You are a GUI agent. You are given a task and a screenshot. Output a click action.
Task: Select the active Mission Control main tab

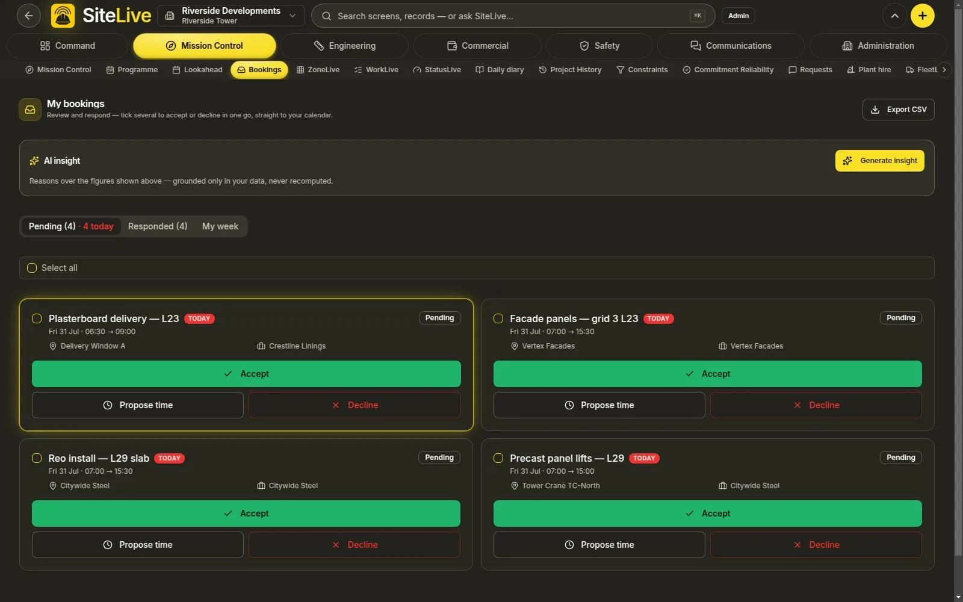pos(205,46)
